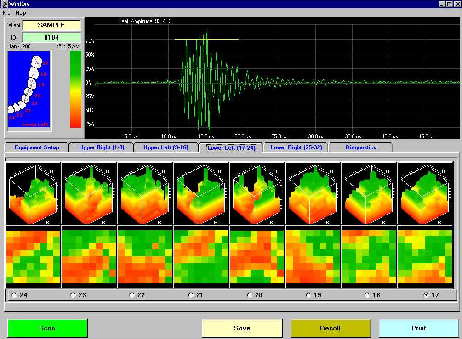
Task: Open the 2D heat map for tooth 19
Action: 313,257
